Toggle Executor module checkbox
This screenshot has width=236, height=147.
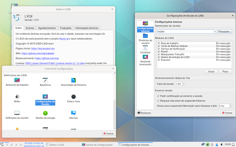[x=159, y=60]
